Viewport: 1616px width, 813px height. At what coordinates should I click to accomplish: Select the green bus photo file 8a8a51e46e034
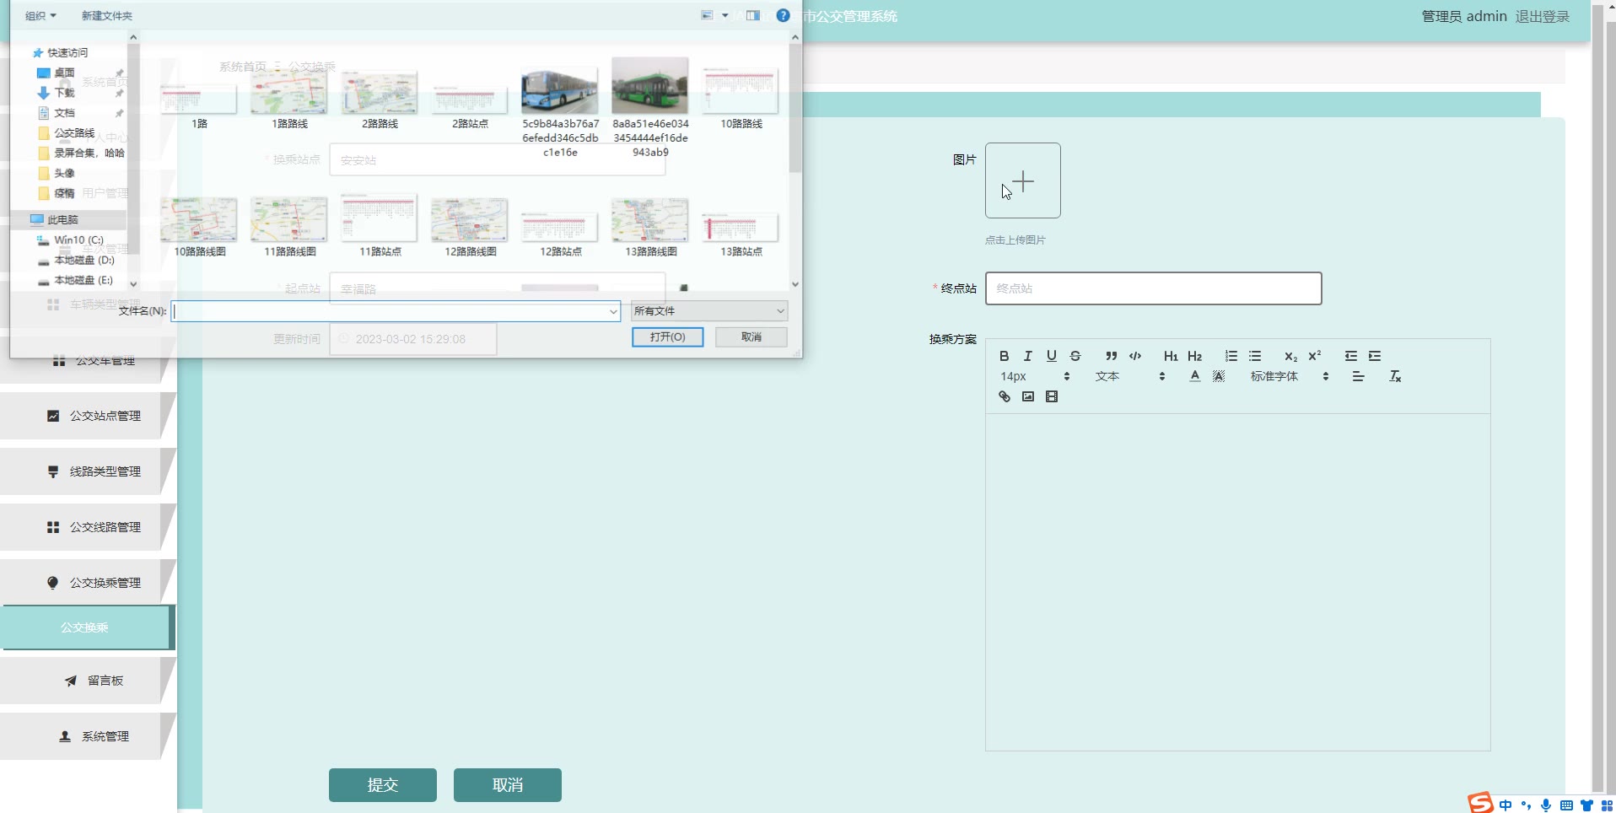point(650,109)
